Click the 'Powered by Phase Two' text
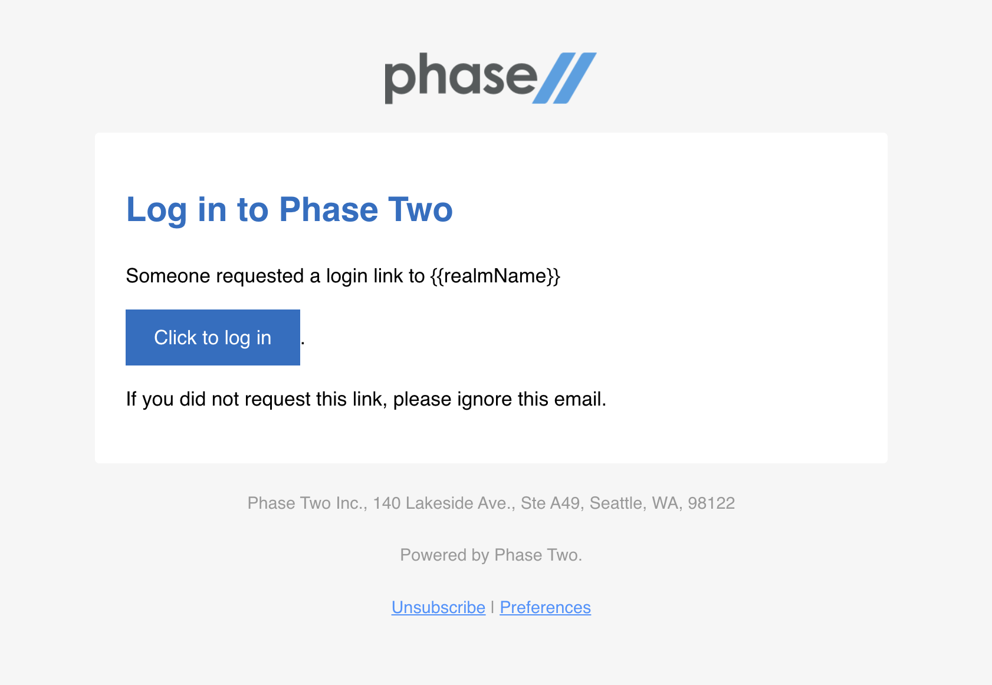Image resolution: width=992 pixels, height=685 pixels. tap(491, 555)
